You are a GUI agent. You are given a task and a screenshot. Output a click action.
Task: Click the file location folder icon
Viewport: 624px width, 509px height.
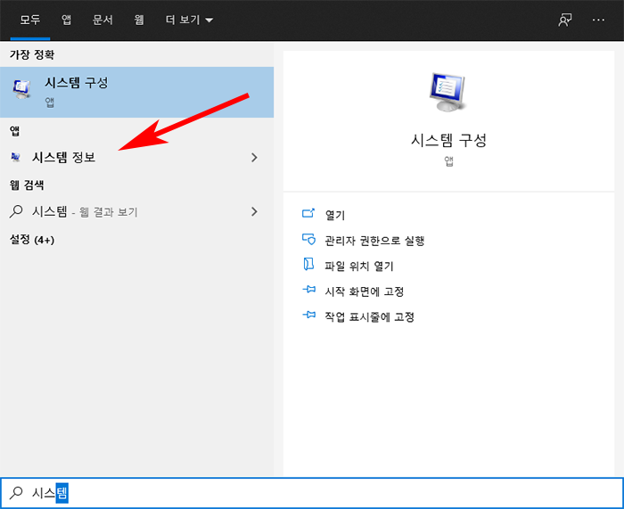click(x=308, y=264)
